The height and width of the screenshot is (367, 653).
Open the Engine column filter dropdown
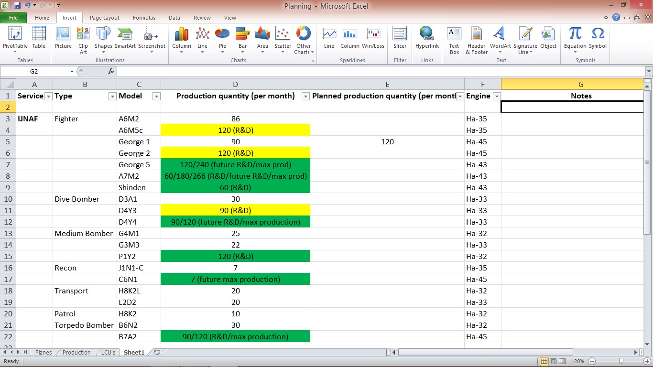(x=496, y=96)
